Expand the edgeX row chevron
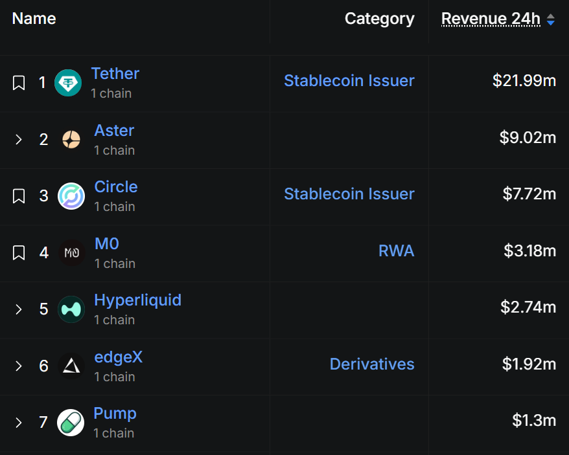Screen dimensions: 569x455 [19, 366]
